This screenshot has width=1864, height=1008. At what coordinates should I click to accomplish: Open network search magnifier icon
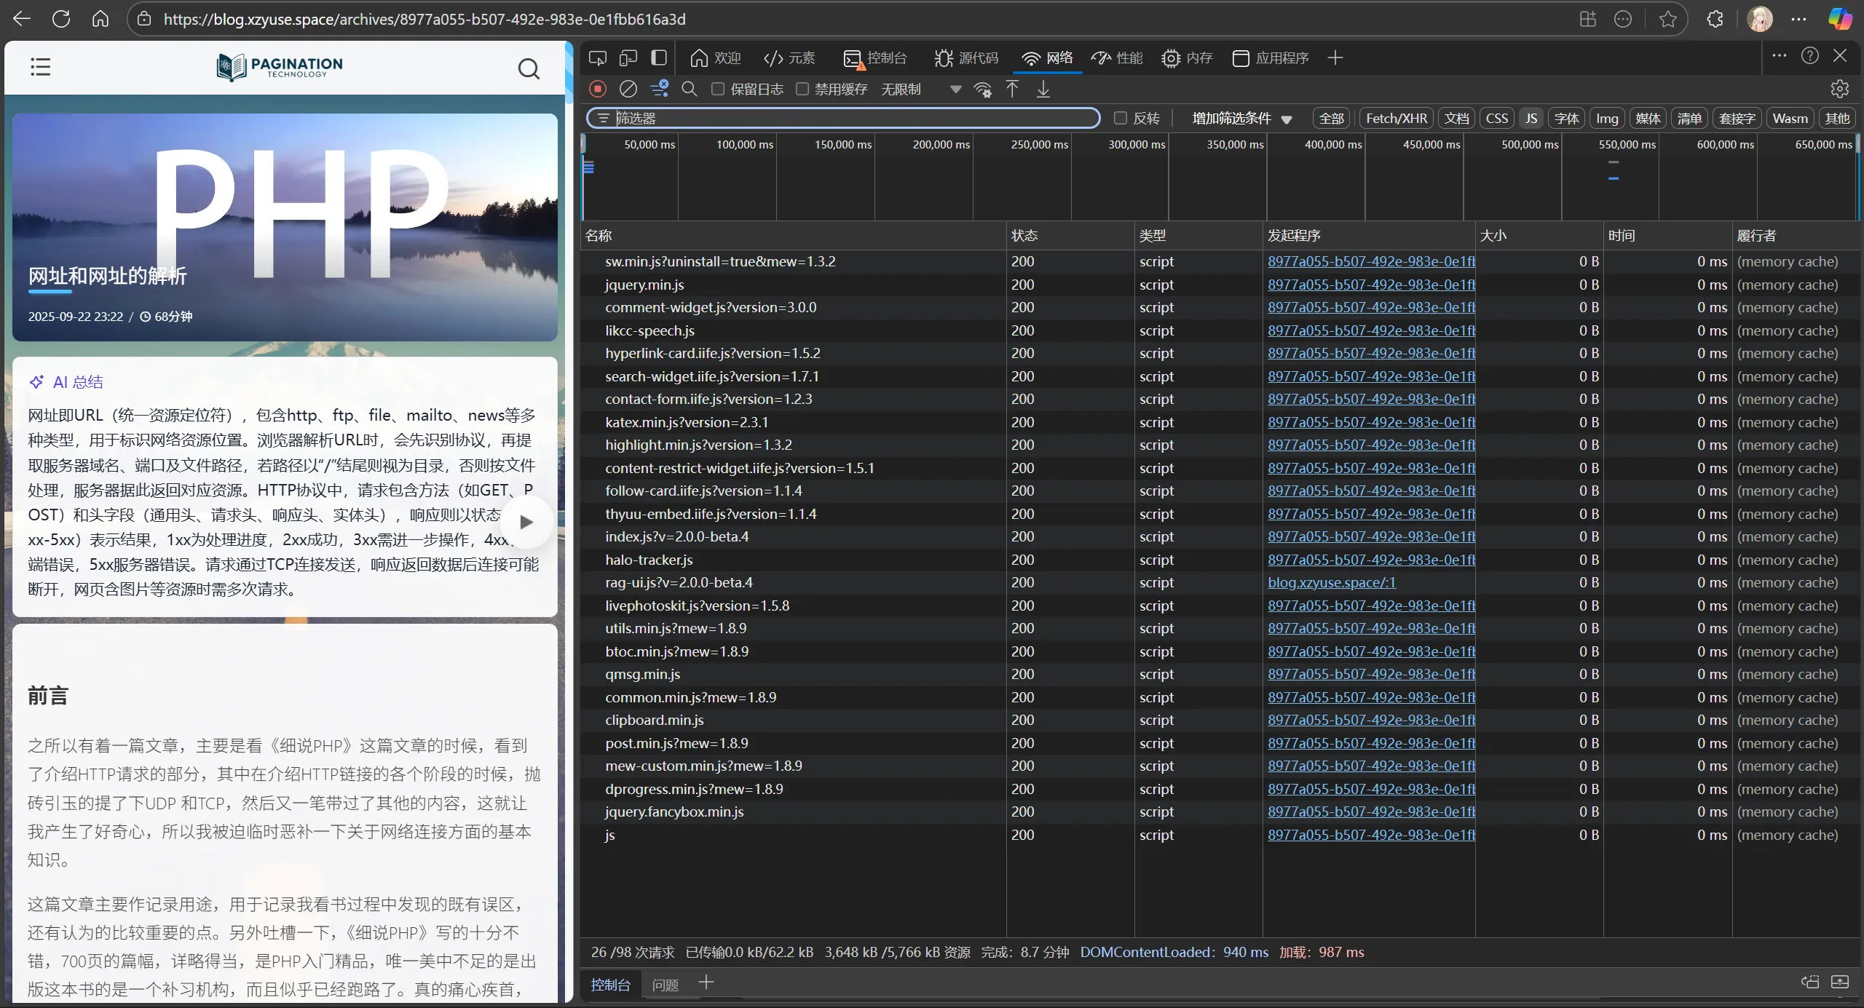click(x=689, y=89)
